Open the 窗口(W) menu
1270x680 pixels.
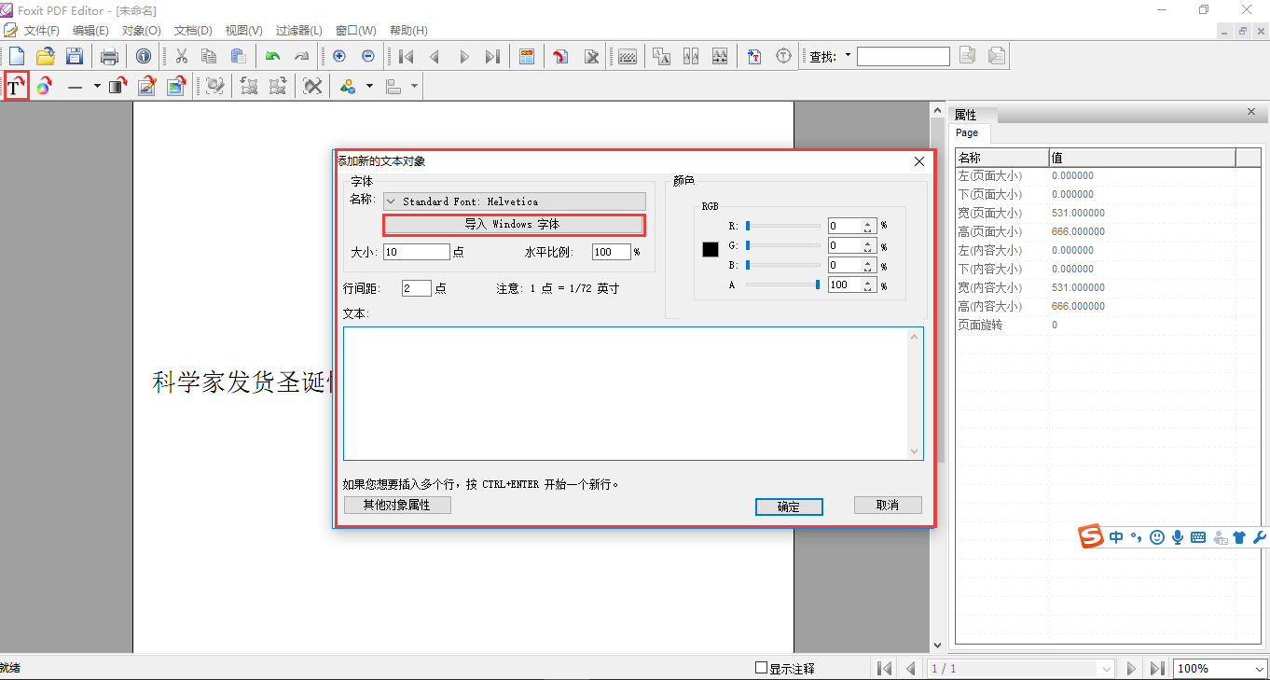pos(356,31)
